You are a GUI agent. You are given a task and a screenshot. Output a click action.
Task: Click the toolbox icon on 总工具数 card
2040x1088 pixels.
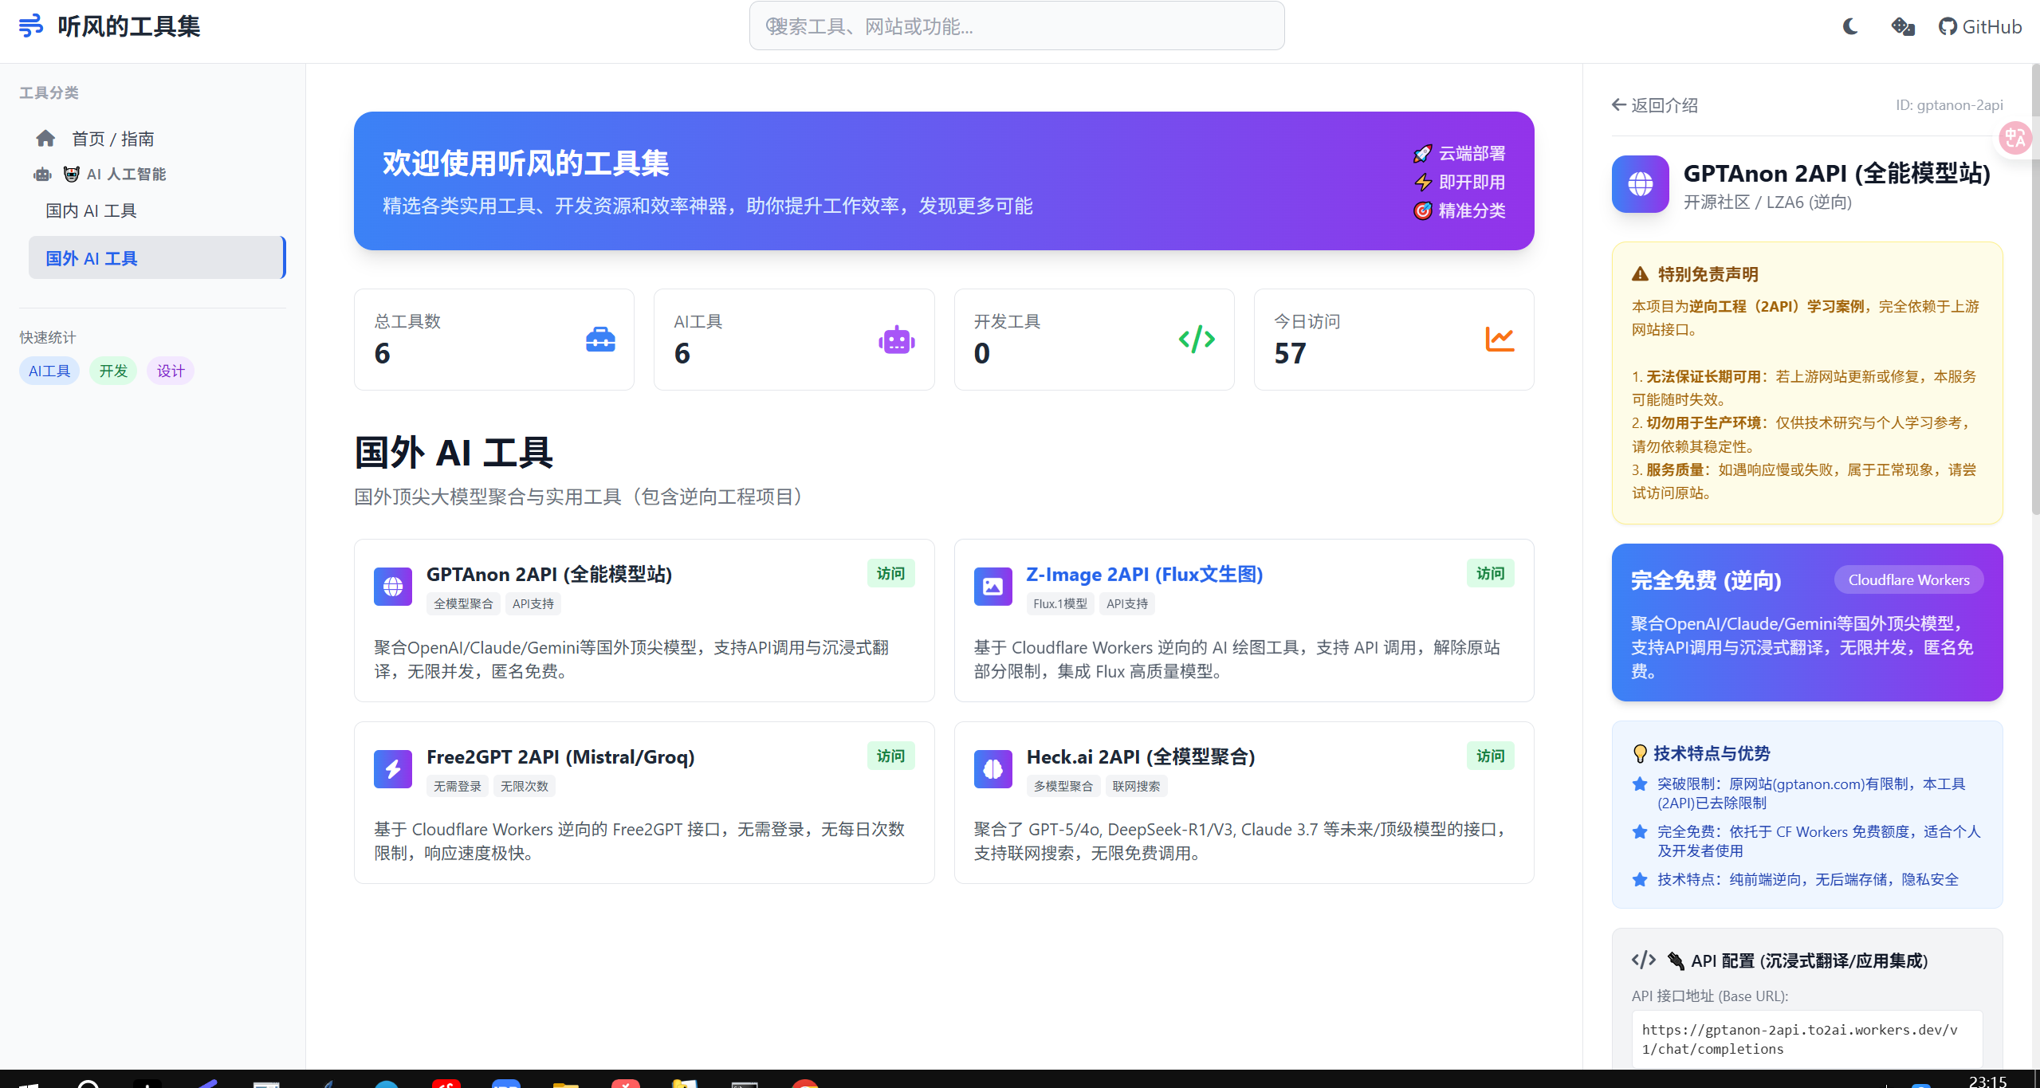599,340
